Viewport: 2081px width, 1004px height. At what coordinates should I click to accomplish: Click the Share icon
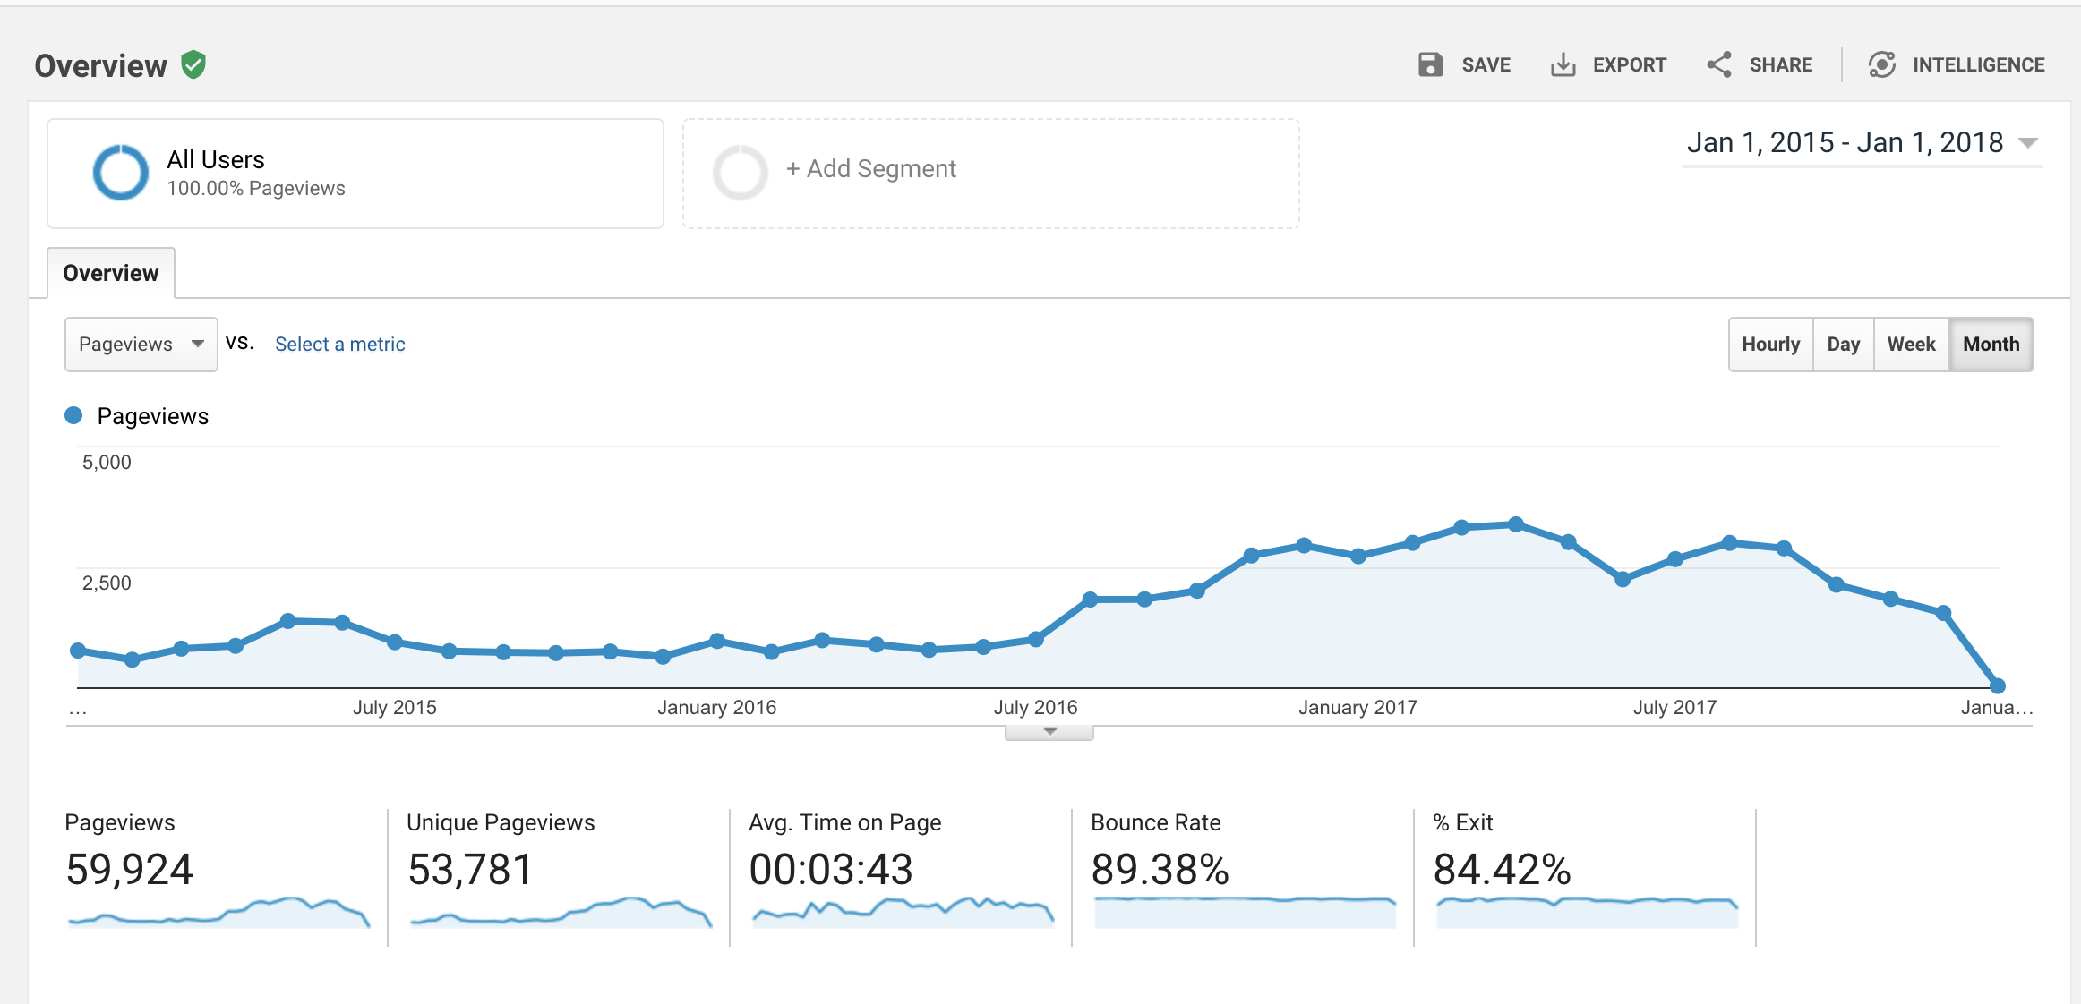pyautogui.click(x=1718, y=65)
